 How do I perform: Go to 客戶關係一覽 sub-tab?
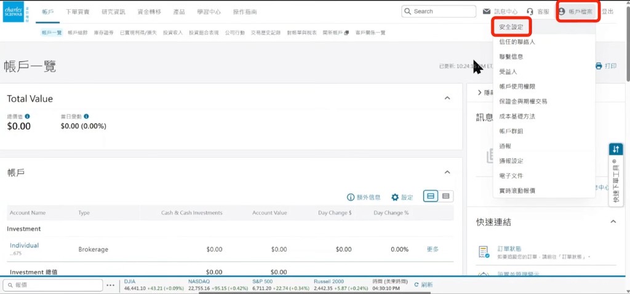coord(370,33)
